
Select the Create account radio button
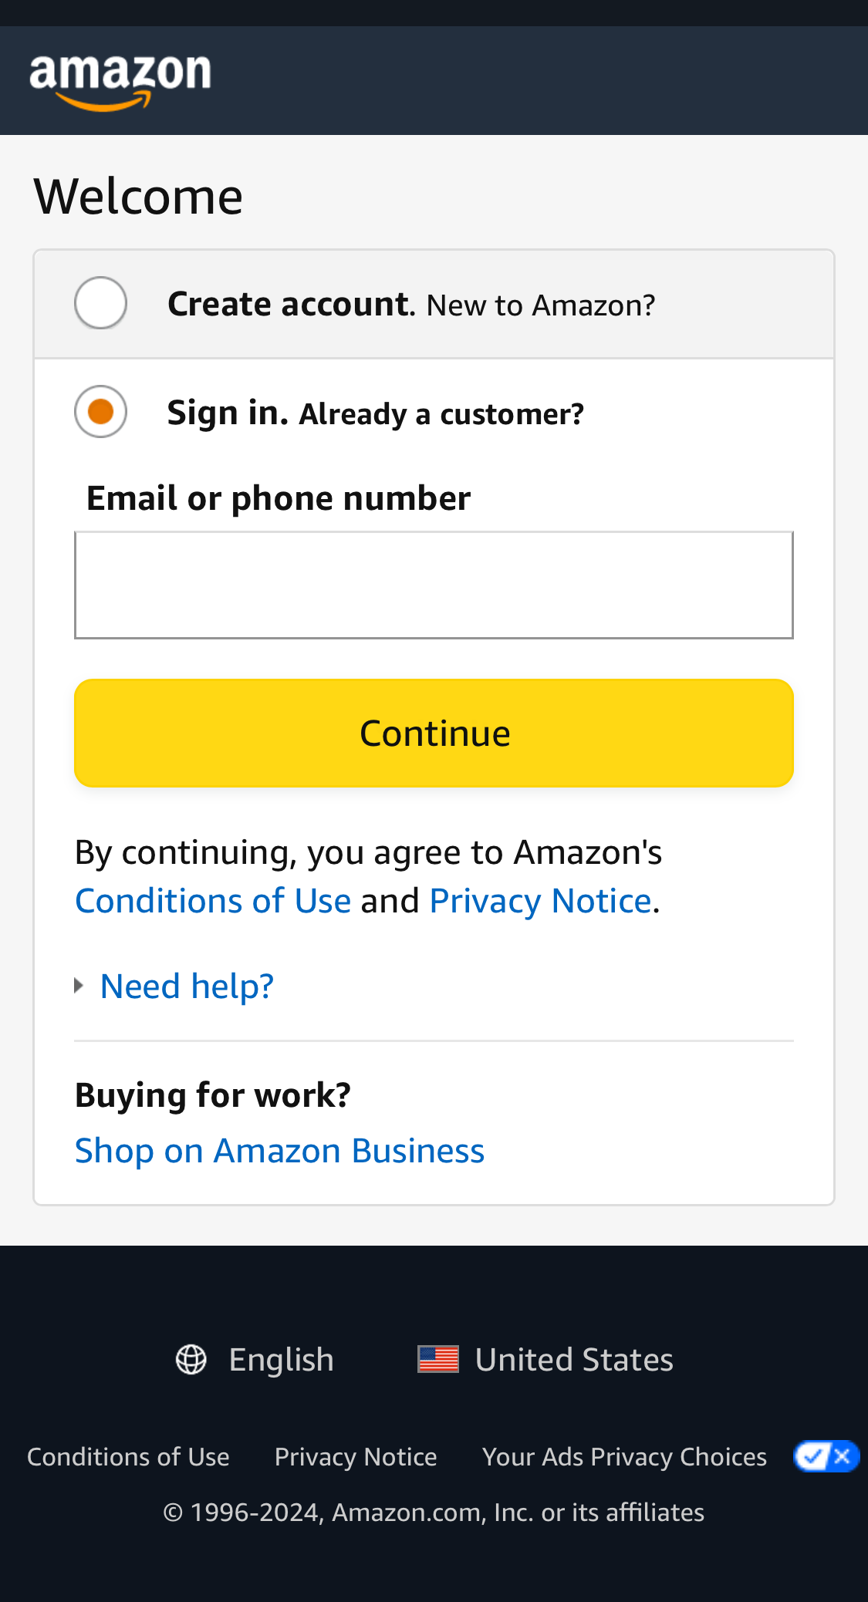(x=100, y=302)
